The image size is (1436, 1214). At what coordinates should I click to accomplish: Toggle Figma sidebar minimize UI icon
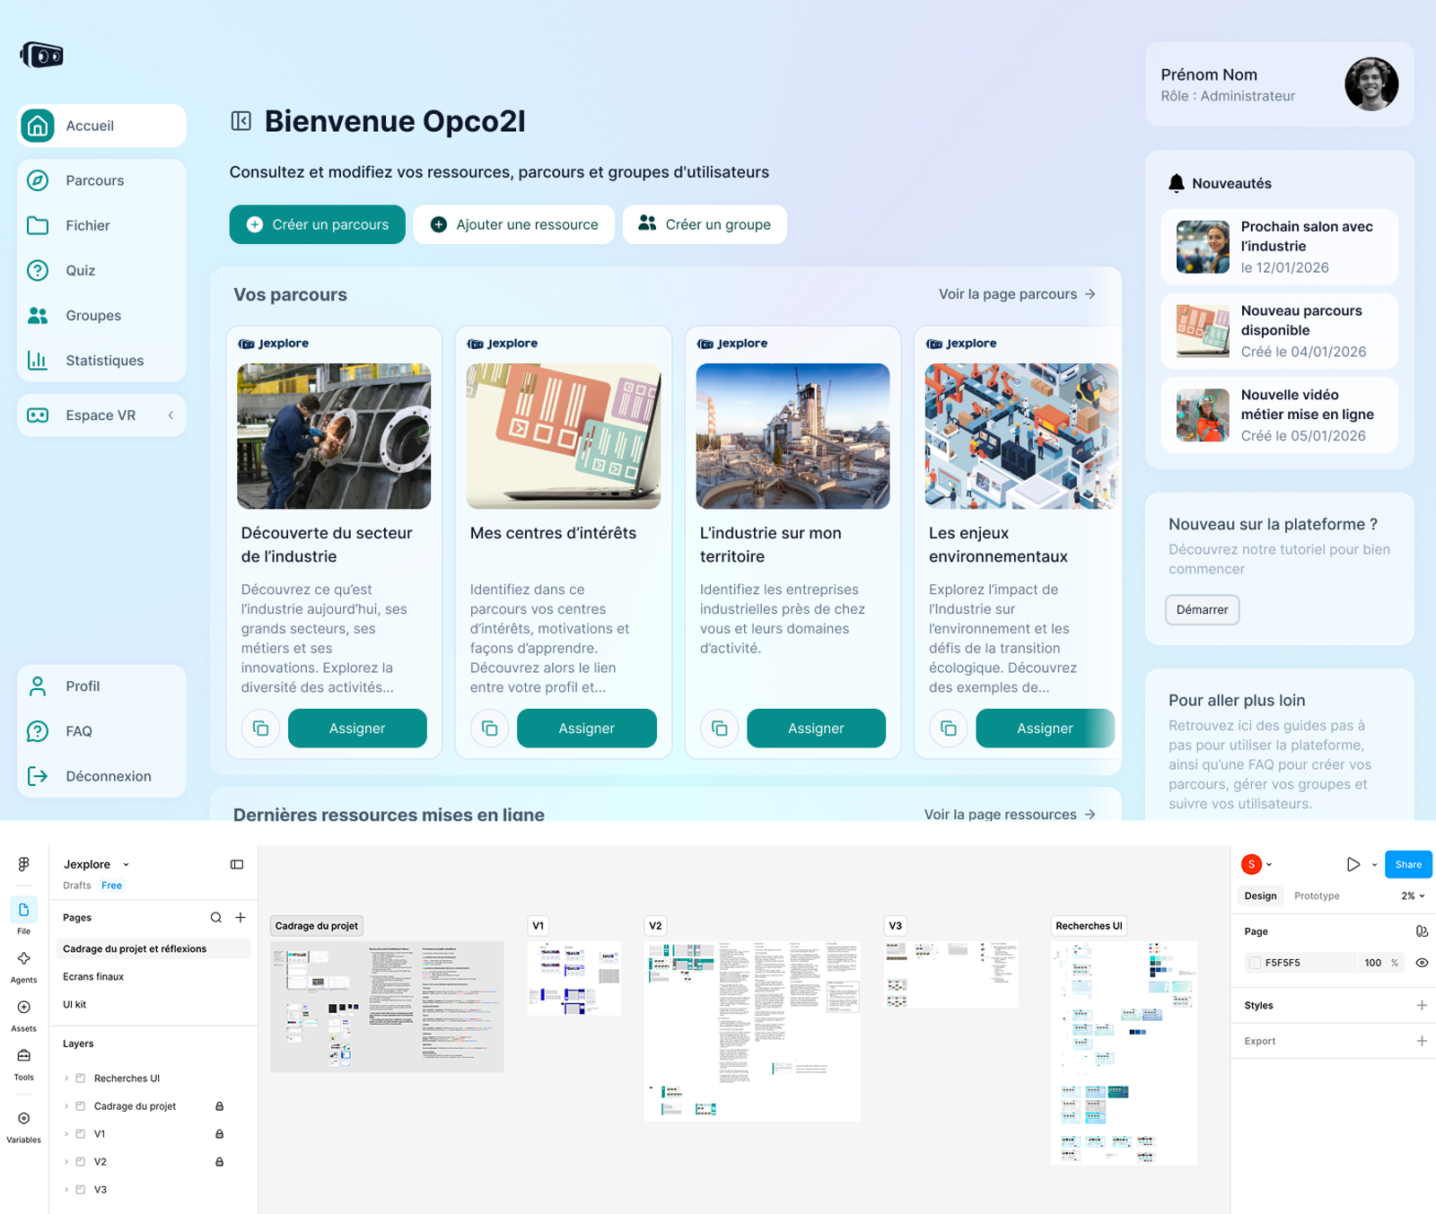click(237, 864)
